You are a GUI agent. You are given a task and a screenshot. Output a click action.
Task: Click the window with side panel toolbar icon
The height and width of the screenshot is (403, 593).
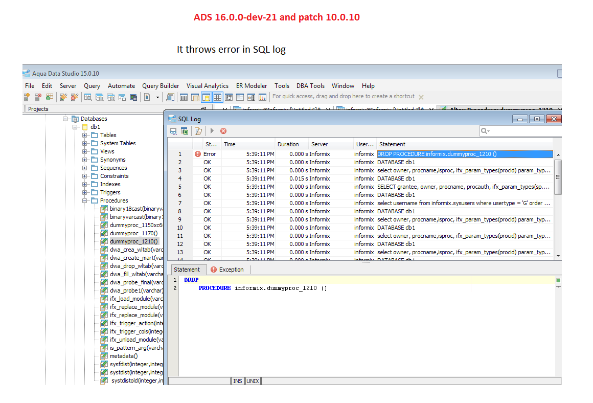(x=195, y=97)
